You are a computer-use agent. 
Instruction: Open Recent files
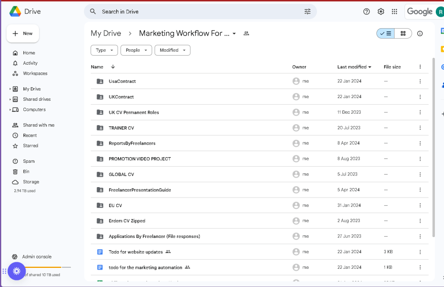point(30,135)
